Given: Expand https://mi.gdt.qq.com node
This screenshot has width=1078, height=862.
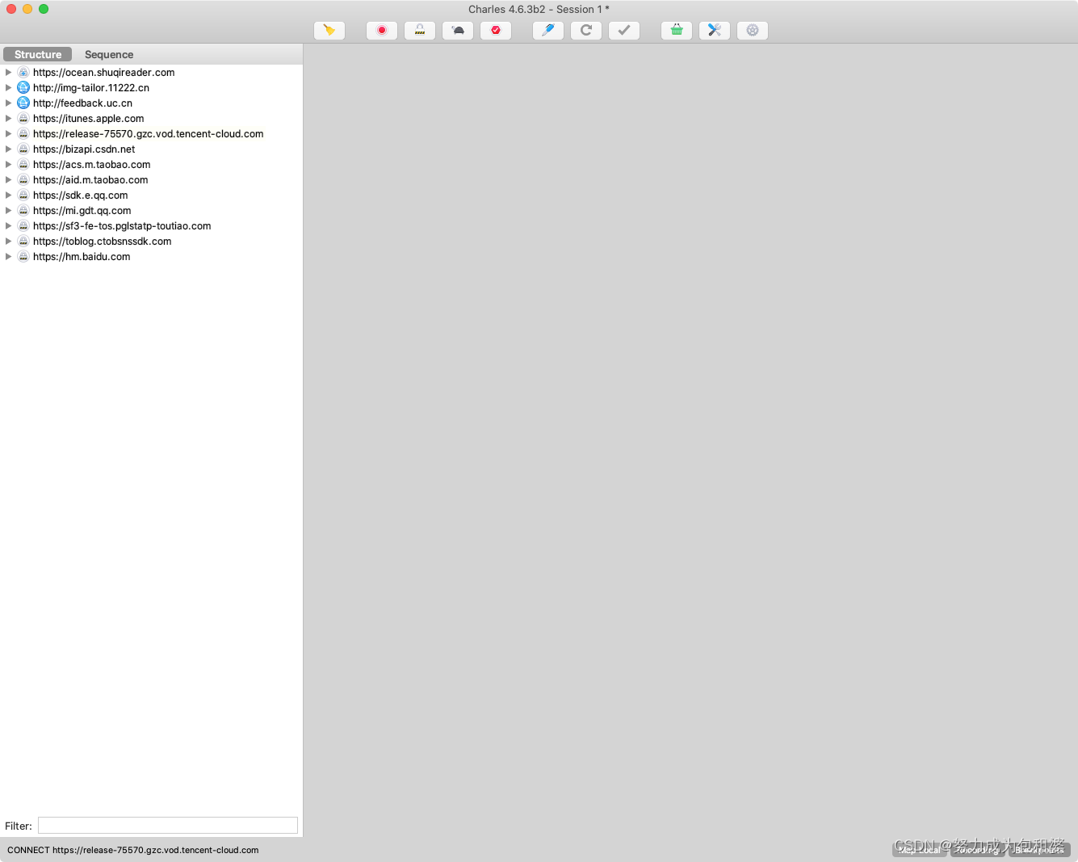Looking at the screenshot, I should coord(9,210).
